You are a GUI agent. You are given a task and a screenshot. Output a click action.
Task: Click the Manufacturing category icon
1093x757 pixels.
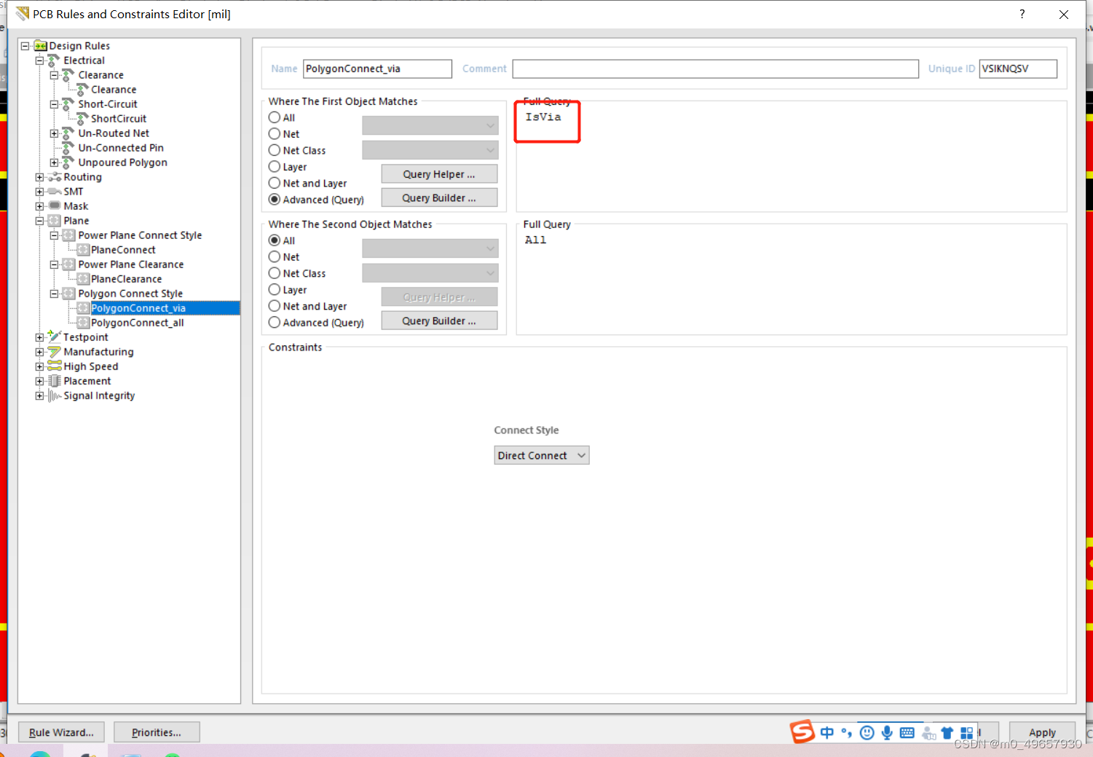click(x=54, y=352)
